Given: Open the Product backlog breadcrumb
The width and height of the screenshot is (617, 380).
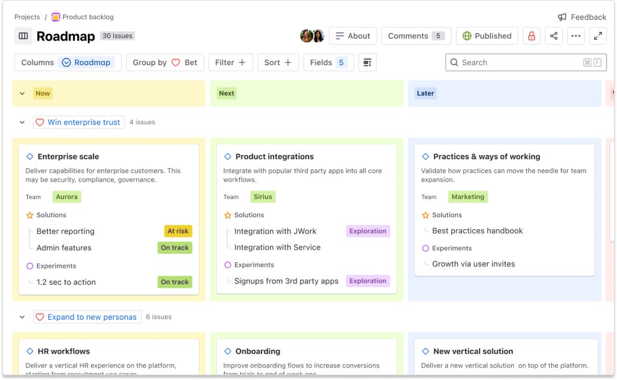Looking at the screenshot, I should click(87, 17).
